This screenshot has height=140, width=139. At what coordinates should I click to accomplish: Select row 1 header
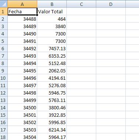(4, 11)
